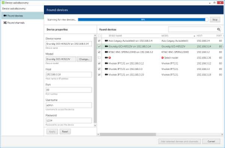Click camera icon of KTNC device row
The width and height of the screenshot is (225, 148).
pyautogui.click(x=106, y=52)
